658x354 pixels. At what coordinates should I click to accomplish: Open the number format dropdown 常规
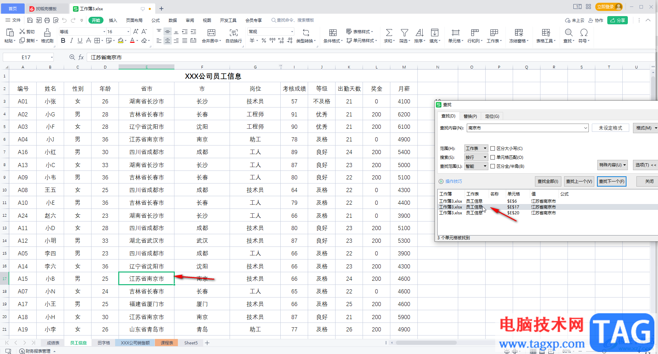pos(292,31)
